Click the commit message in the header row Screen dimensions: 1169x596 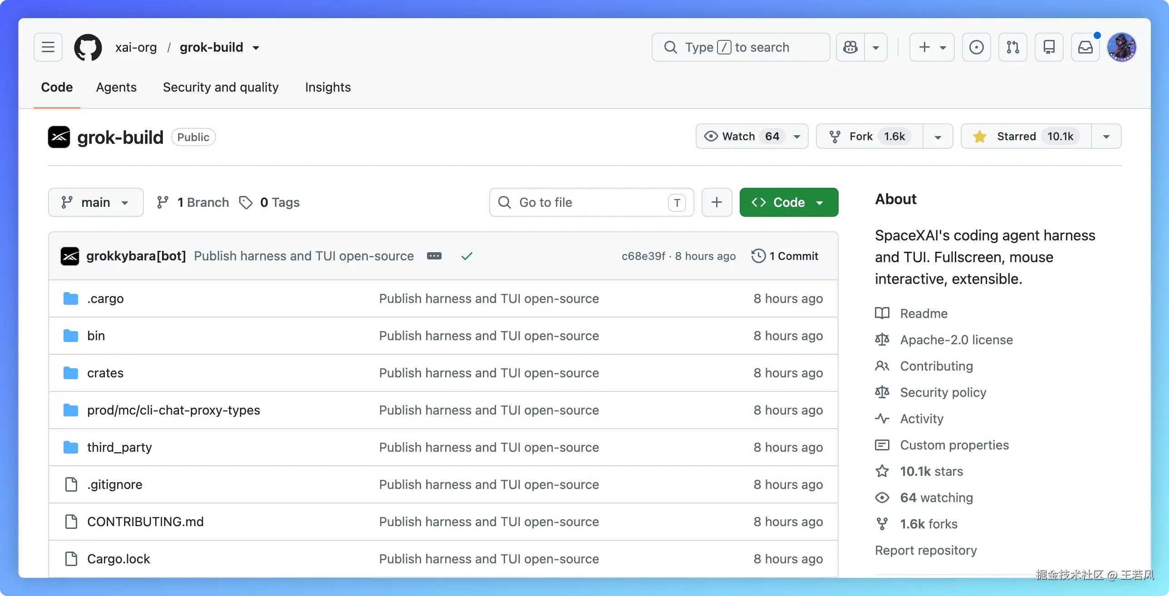click(304, 256)
